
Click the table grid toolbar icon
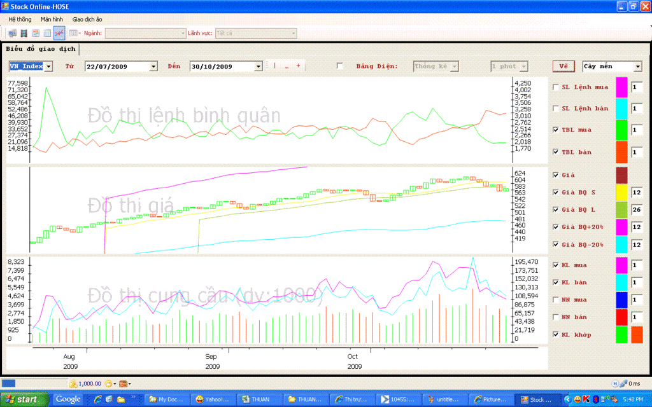tap(47, 33)
